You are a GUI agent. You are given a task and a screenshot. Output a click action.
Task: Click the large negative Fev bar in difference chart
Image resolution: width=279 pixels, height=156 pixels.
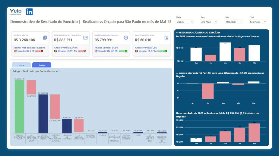pyautogui.click(x=208, y=91)
